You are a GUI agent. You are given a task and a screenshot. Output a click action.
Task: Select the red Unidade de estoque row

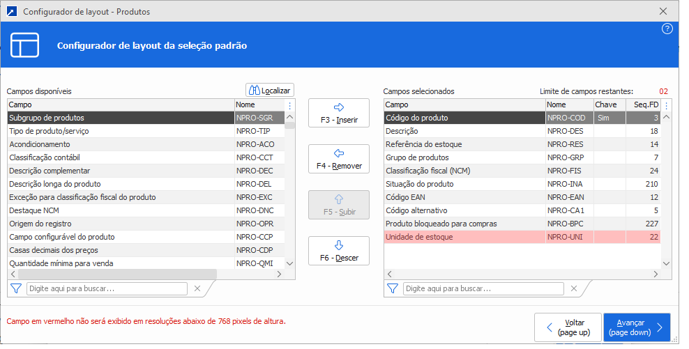coord(463,237)
